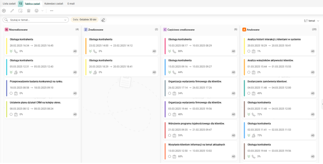Toggle status circle on Analiza historii interakcji card

249,51
